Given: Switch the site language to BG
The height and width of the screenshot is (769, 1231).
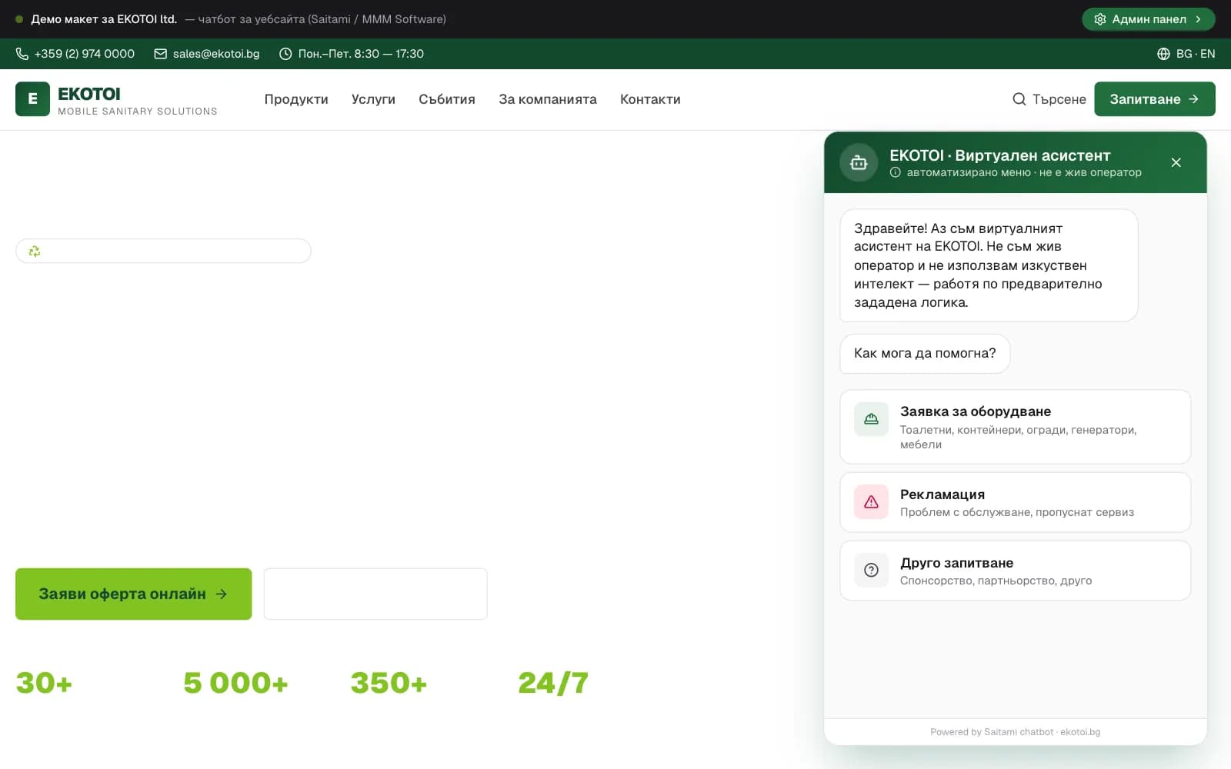Looking at the screenshot, I should [1184, 54].
